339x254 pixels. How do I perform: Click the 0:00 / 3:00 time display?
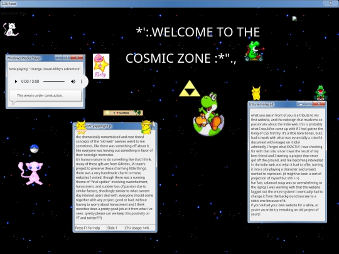(30, 82)
